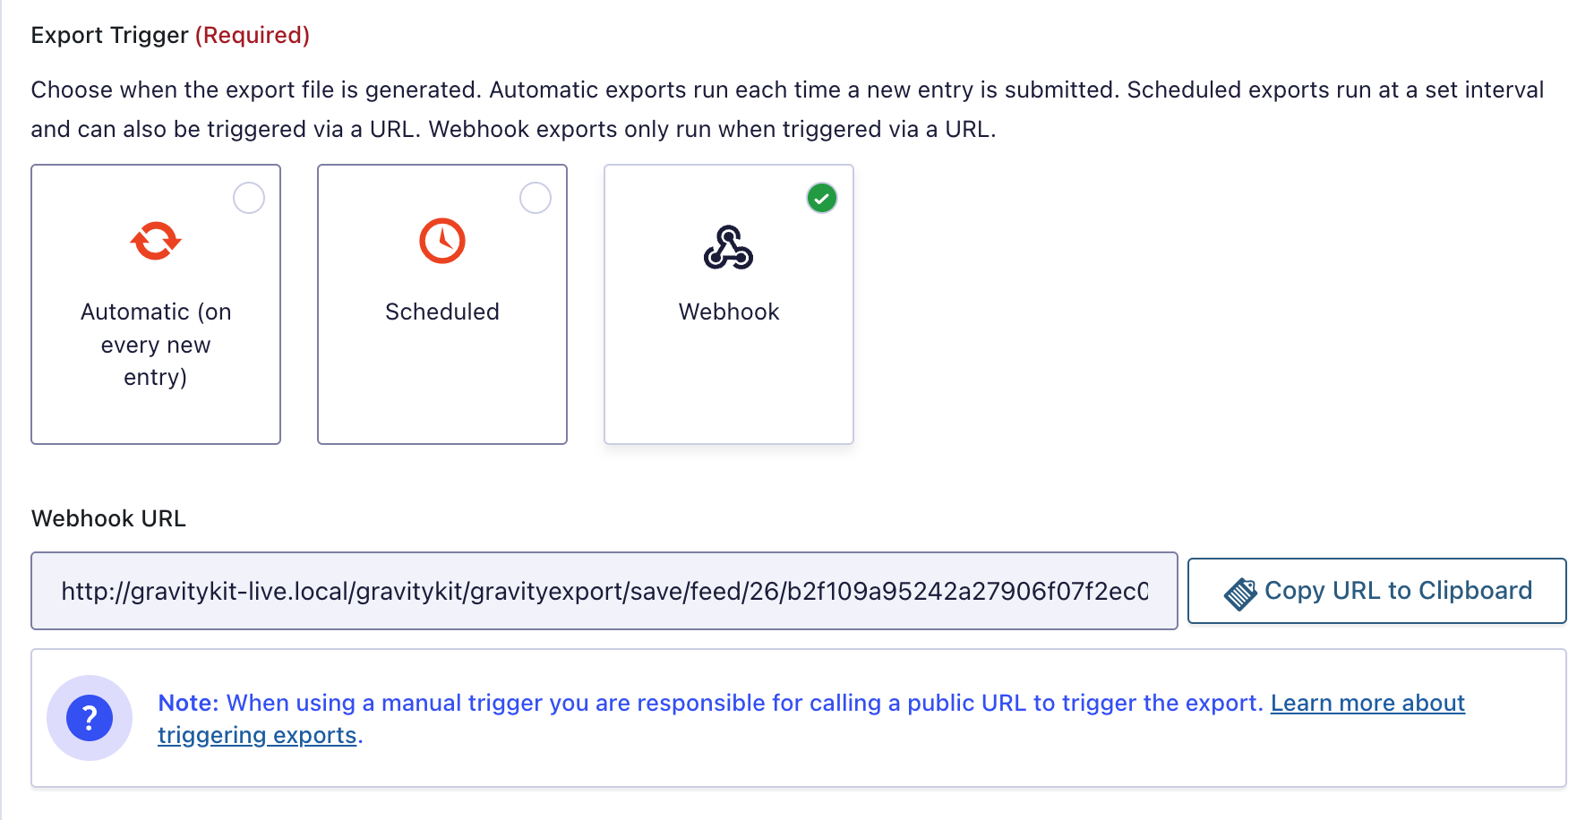Click the tag icon inside the Copy URL button
This screenshot has width=1594, height=820.
[1242, 590]
